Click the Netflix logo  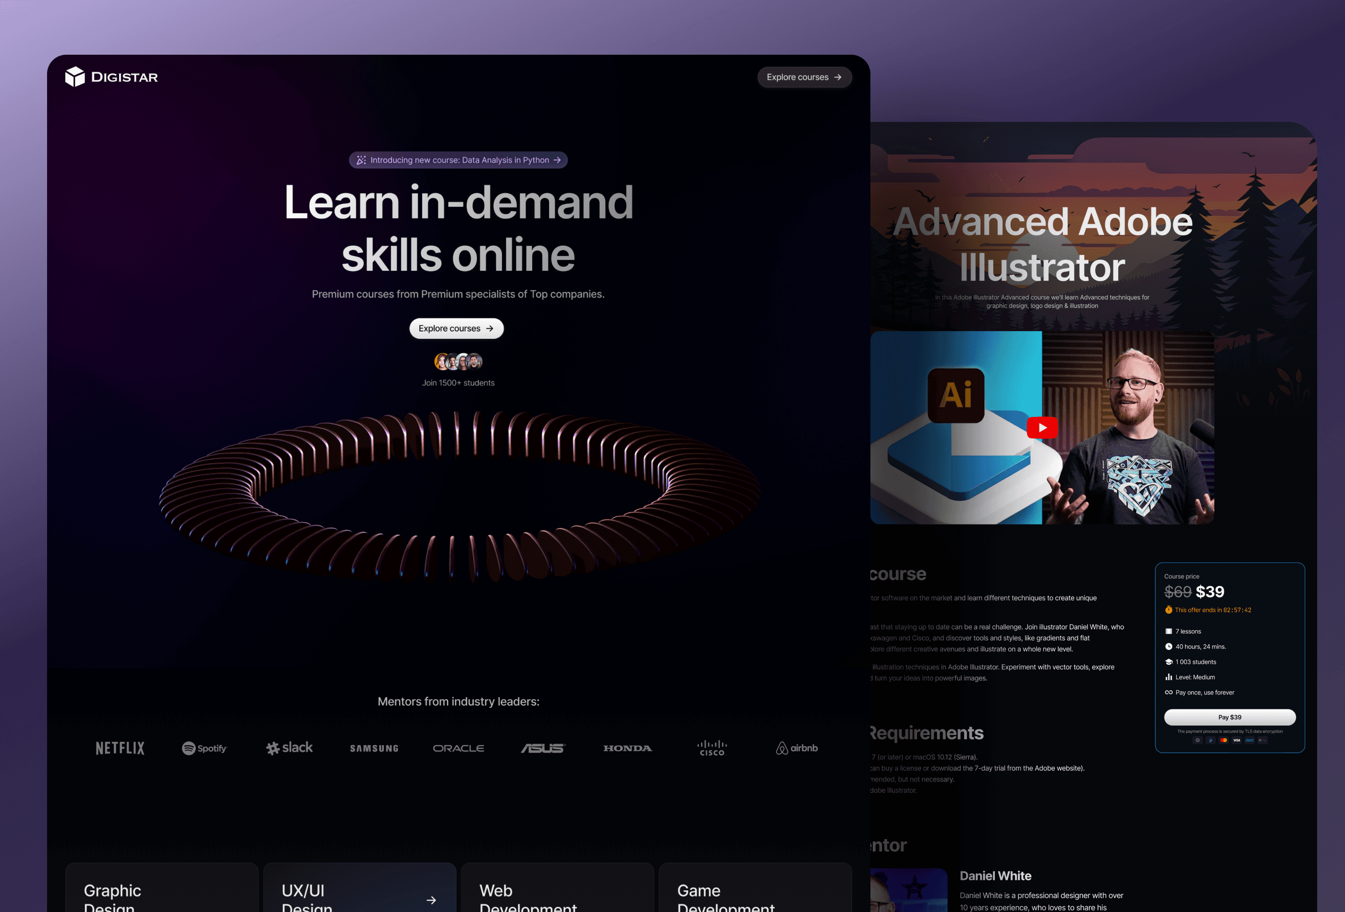(120, 748)
